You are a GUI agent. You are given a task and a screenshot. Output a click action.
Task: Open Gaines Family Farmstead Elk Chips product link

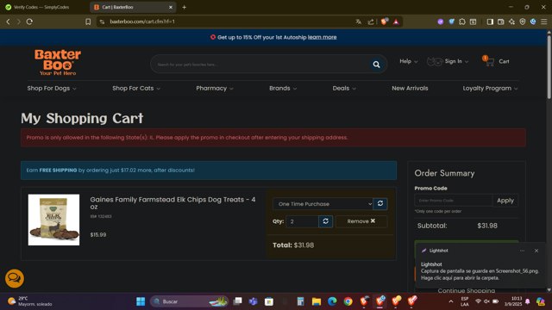click(x=172, y=203)
